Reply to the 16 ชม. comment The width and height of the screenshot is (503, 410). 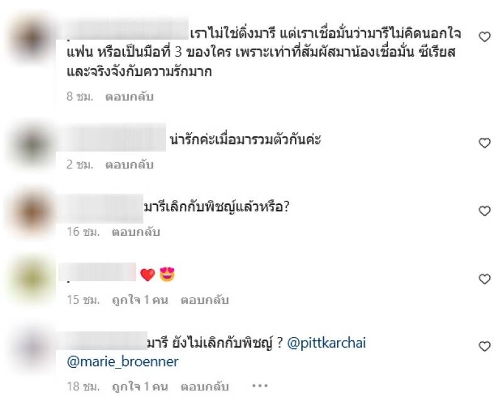(x=136, y=231)
